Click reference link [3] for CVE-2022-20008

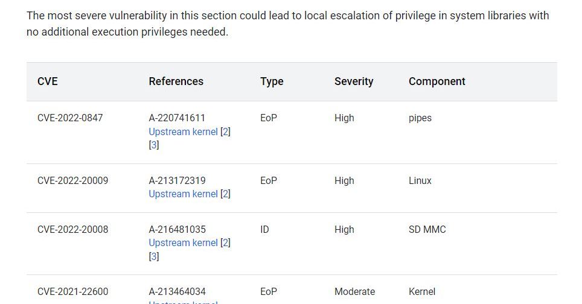pyautogui.click(x=154, y=256)
